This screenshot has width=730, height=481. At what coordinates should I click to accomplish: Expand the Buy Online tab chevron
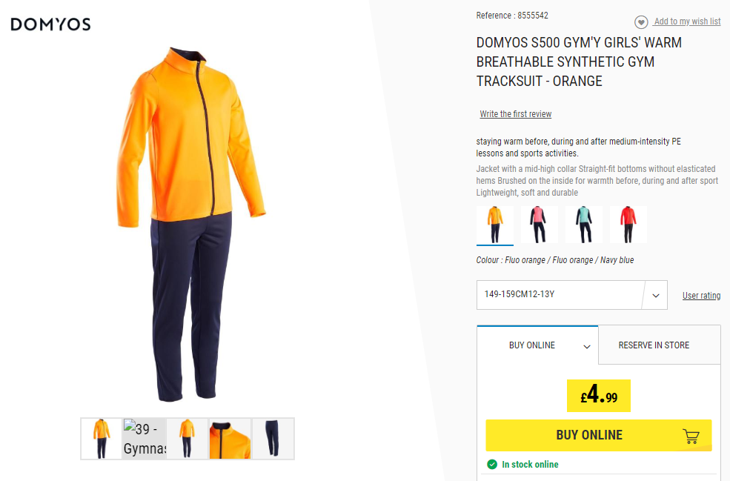coord(587,346)
